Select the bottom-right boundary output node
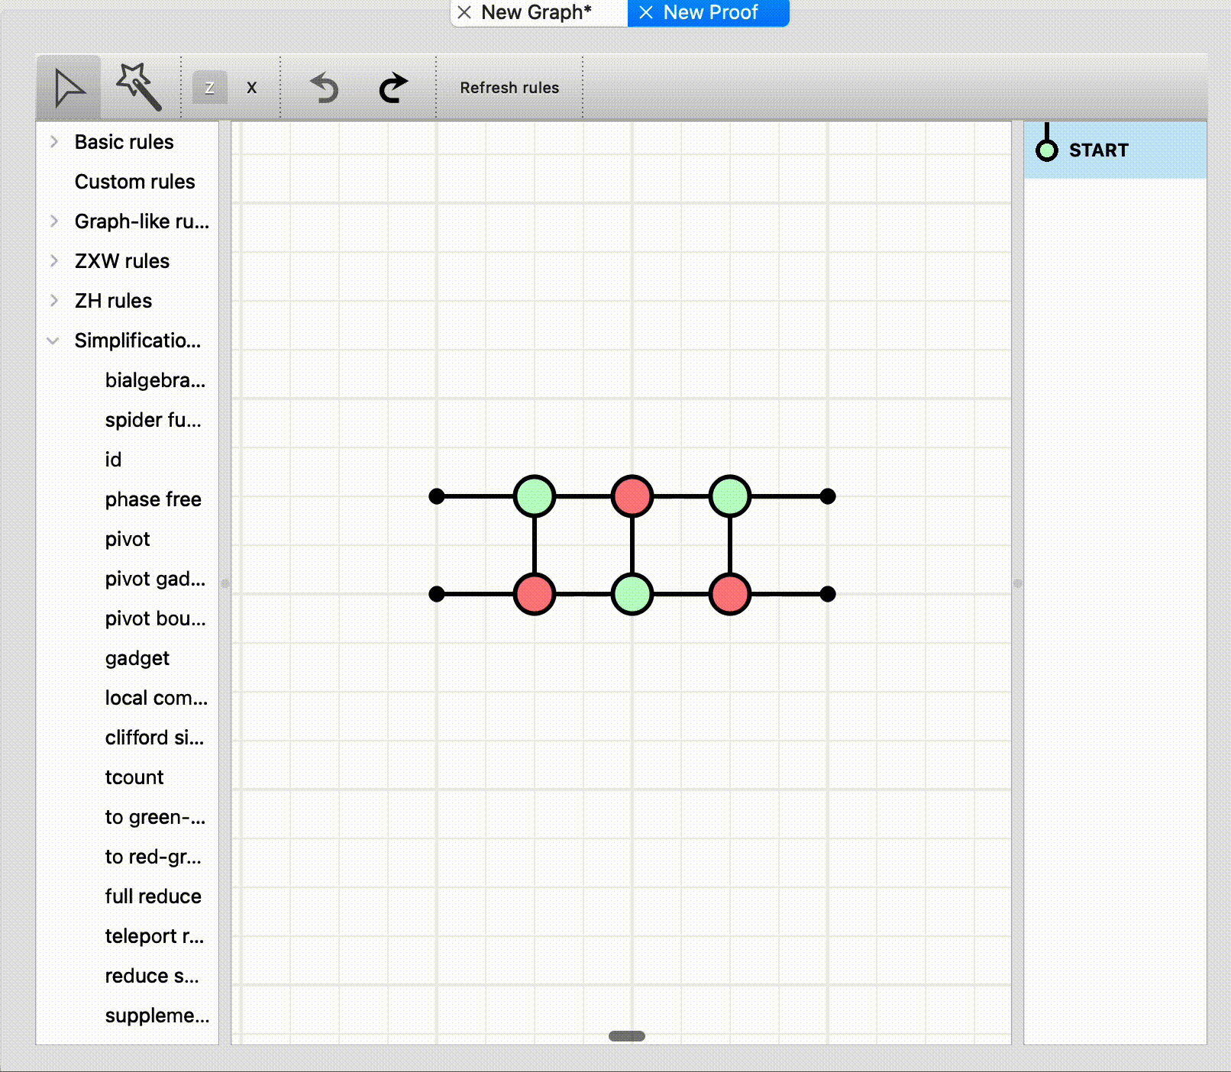Screen dimensions: 1231x1072 tap(828, 594)
